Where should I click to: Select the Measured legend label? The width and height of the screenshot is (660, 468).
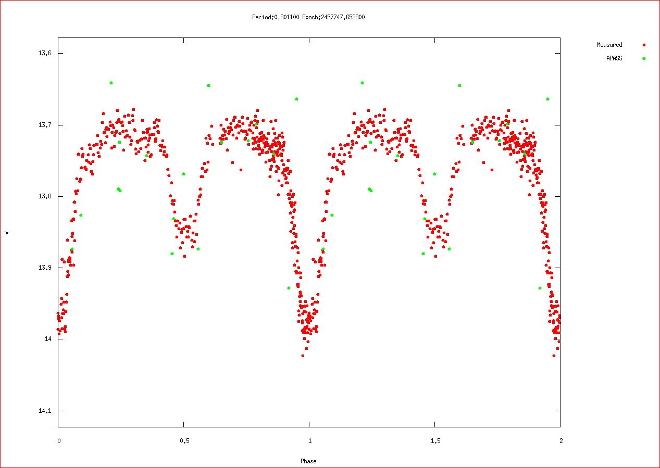coord(609,45)
